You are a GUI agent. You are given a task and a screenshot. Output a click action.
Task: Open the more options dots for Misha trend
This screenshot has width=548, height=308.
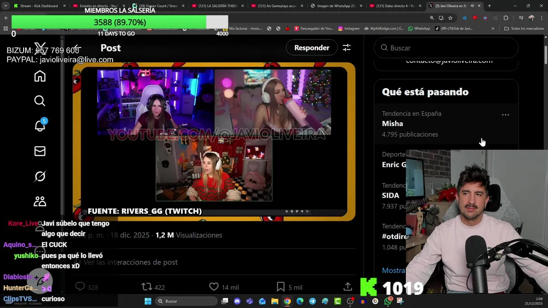point(506,115)
